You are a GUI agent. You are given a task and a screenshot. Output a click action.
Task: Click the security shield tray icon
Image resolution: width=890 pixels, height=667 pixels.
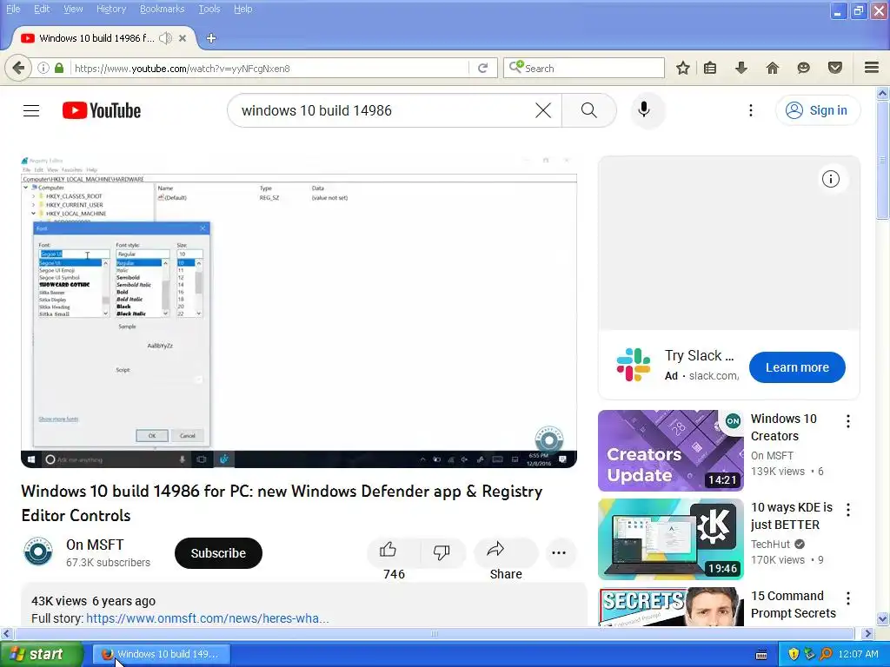[794, 654]
